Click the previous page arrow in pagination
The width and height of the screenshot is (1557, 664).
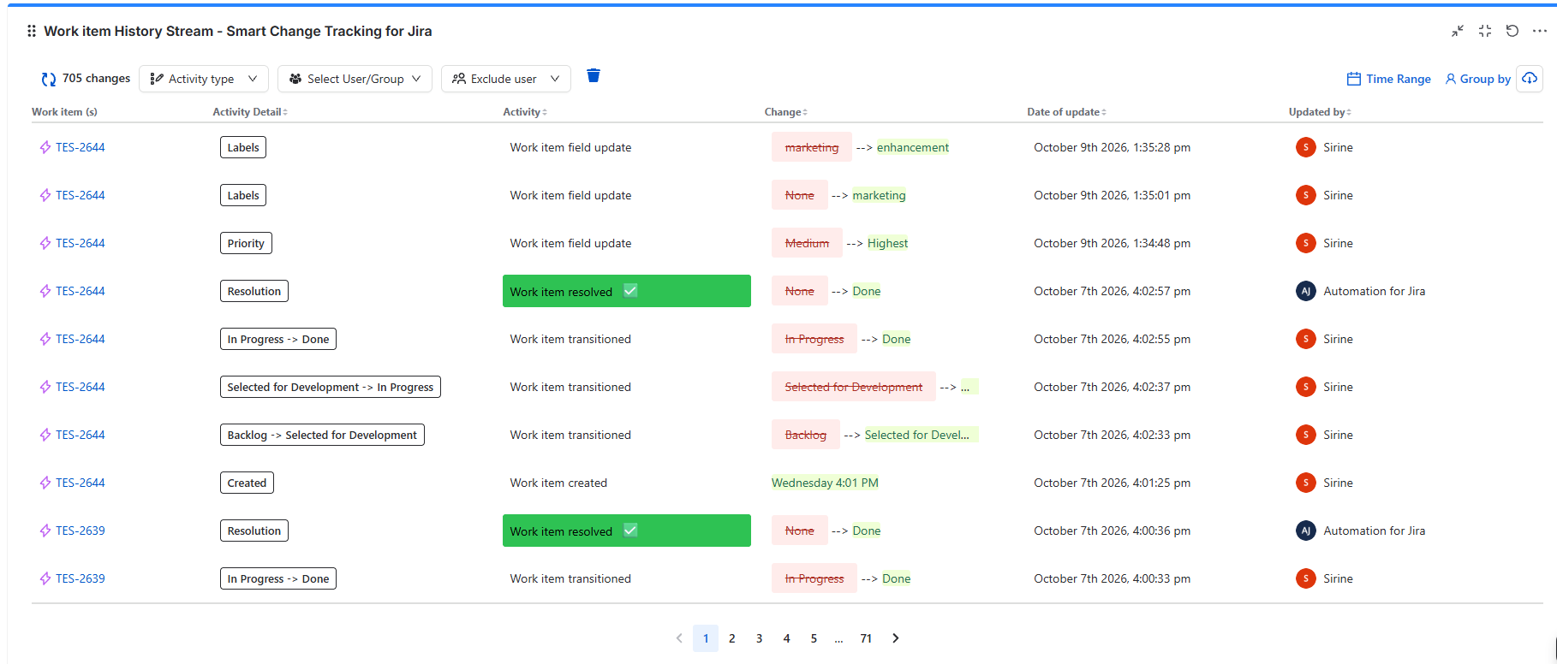[679, 638]
